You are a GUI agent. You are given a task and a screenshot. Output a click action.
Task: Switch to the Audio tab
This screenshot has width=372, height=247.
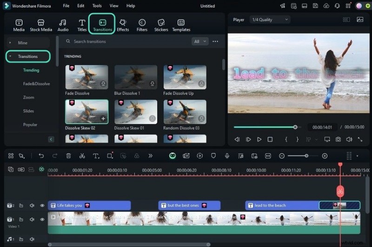pyautogui.click(x=63, y=26)
